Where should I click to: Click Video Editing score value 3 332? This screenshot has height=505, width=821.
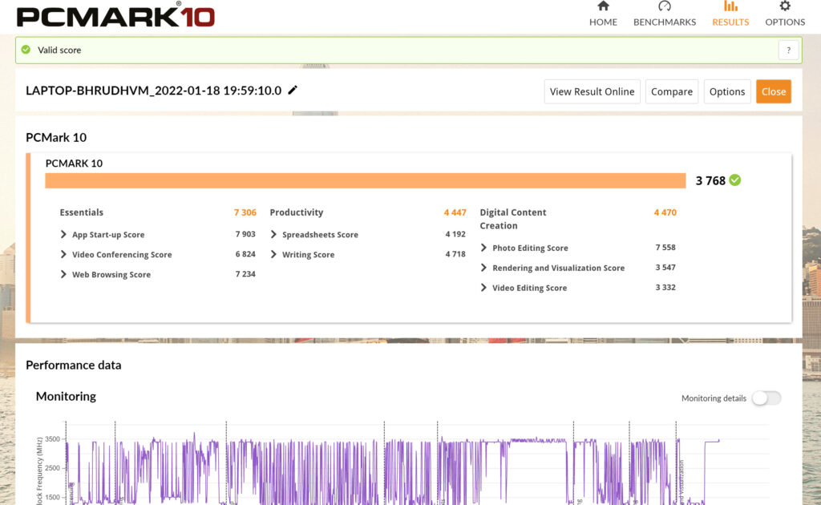(x=665, y=287)
